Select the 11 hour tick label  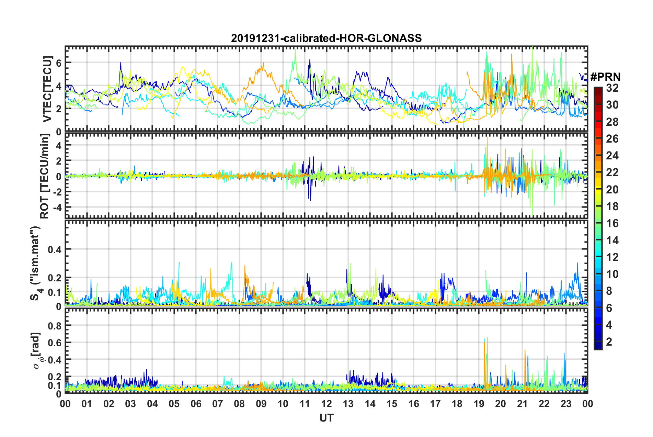click(305, 404)
